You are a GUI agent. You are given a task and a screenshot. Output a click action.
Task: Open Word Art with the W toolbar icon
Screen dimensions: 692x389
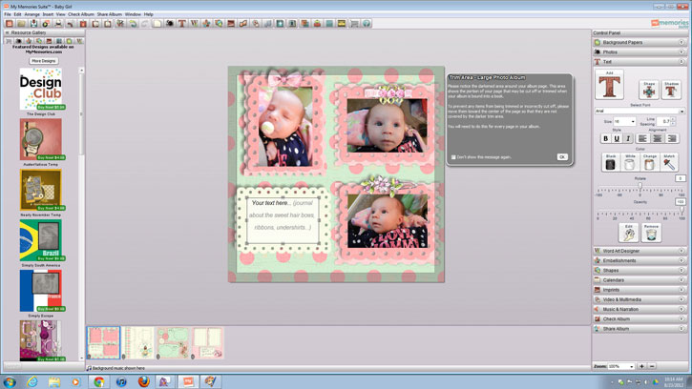click(194, 24)
